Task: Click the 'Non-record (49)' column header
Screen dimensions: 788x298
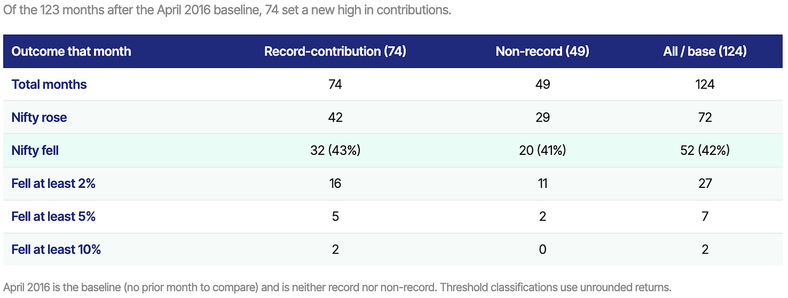Action: tap(542, 51)
